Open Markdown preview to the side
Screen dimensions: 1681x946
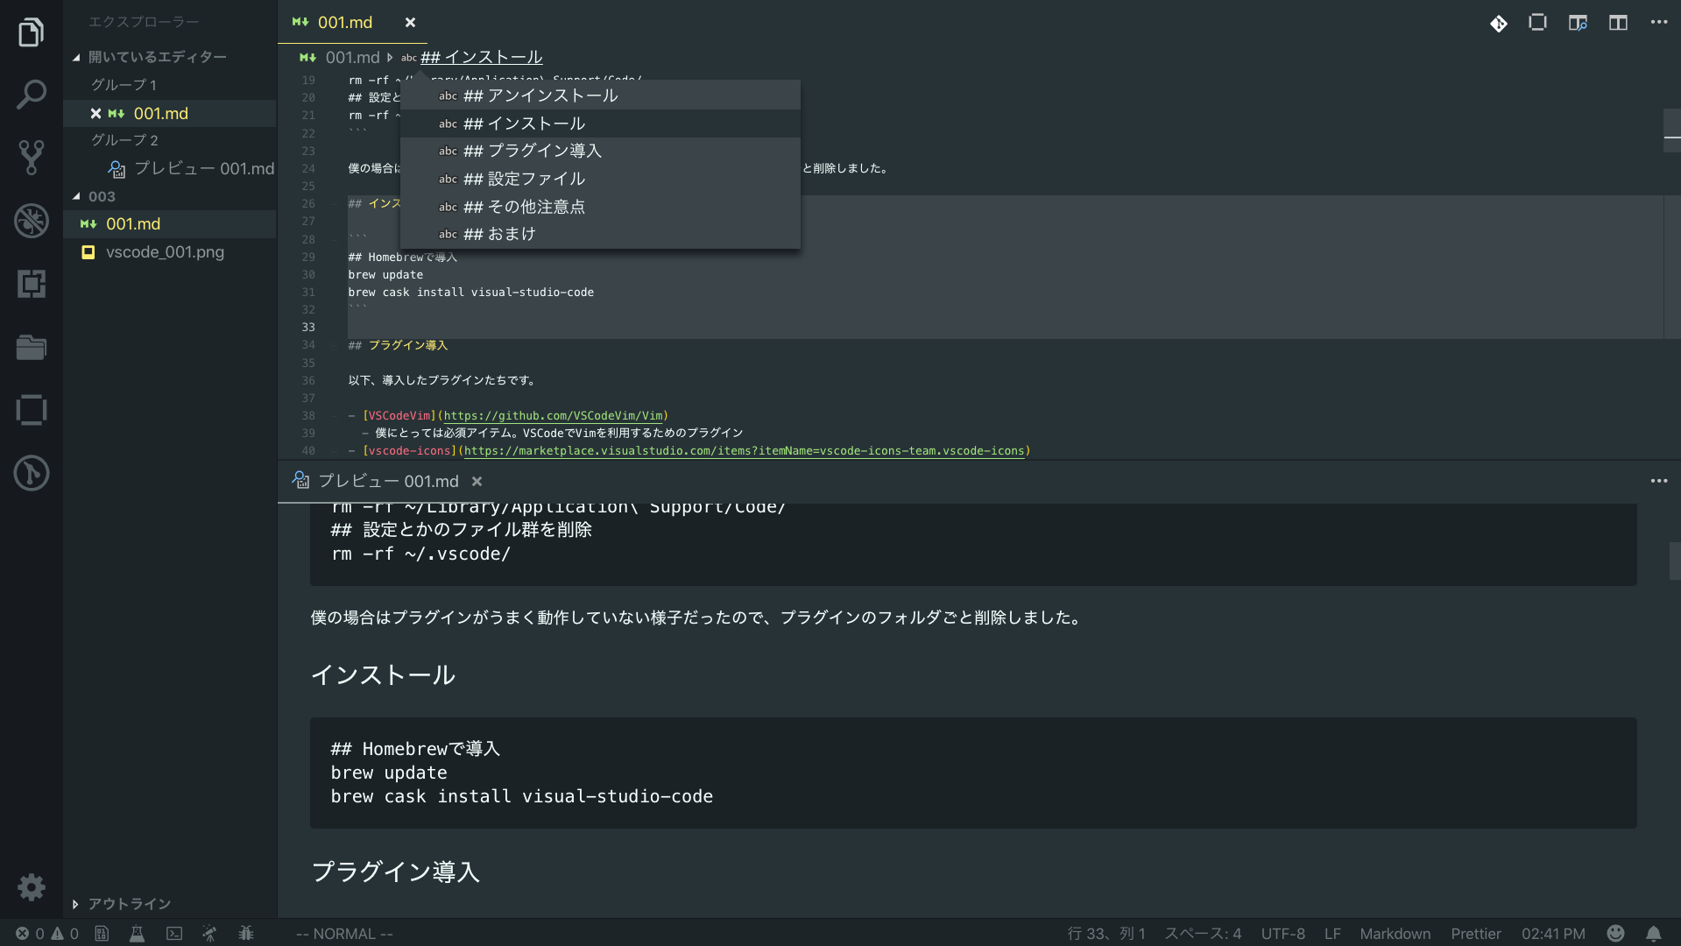coord(1579,24)
